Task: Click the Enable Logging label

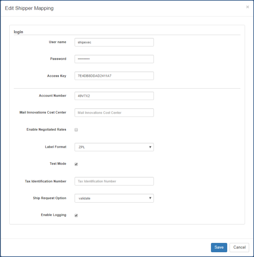Action: (54, 215)
